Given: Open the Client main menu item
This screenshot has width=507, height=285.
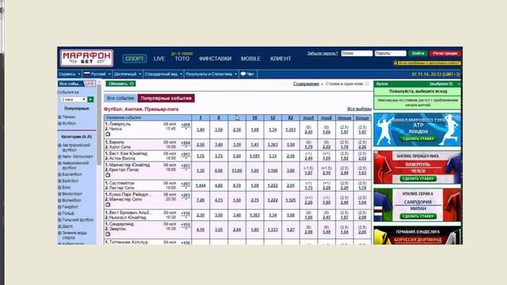Looking at the screenshot, I should click(280, 59).
